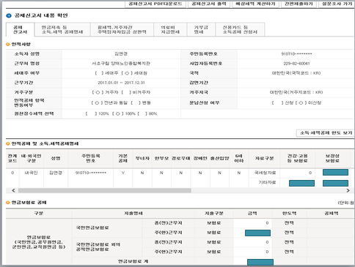Click the 인적공제 및 소득.세액공제명세 heading
The height and width of the screenshot is (267, 355).
coord(45,144)
